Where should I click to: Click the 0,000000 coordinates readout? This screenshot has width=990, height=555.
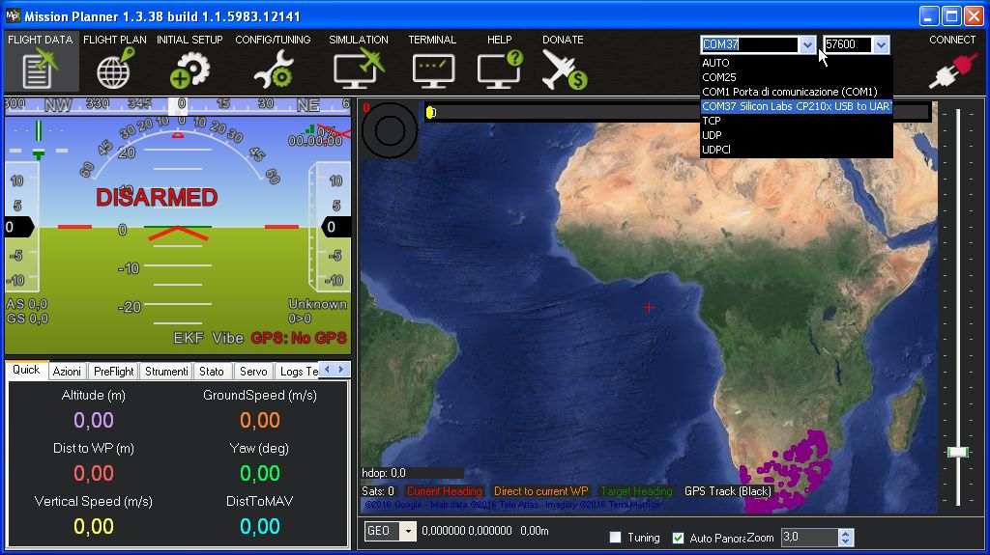[x=467, y=531]
